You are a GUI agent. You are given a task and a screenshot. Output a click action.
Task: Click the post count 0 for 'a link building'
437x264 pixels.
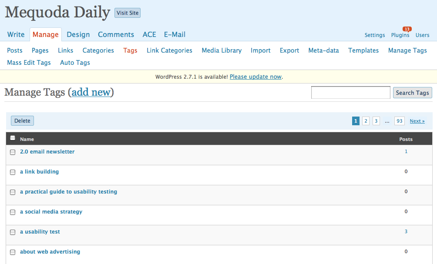click(406, 171)
